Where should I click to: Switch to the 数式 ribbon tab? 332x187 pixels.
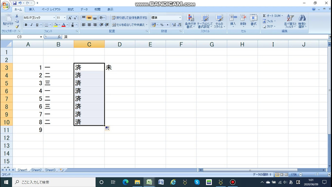click(71, 9)
